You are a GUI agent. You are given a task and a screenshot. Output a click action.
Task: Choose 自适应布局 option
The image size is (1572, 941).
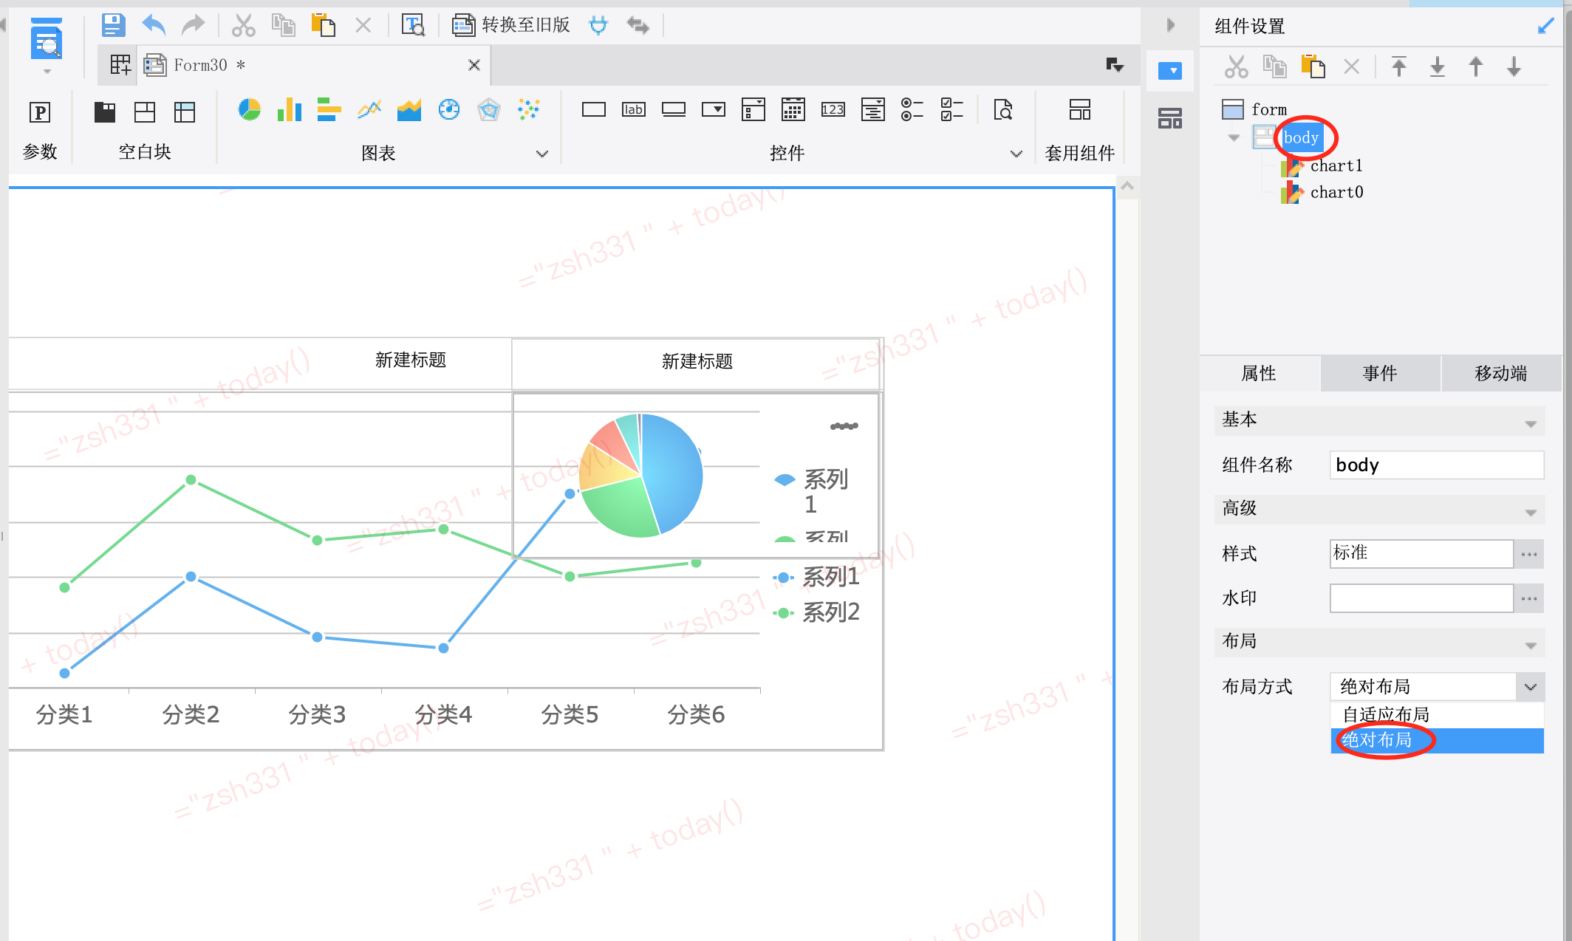(1437, 714)
